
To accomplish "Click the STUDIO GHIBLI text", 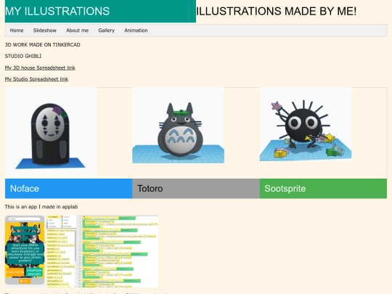I will pyautogui.click(x=23, y=56).
